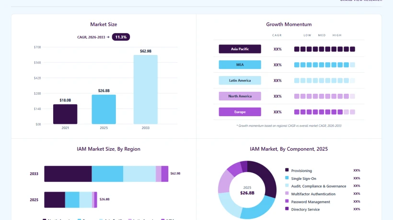Click the Asia Pacific momentum indicator squares
The height and width of the screenshot is (220, 393).
pos(324,49)
